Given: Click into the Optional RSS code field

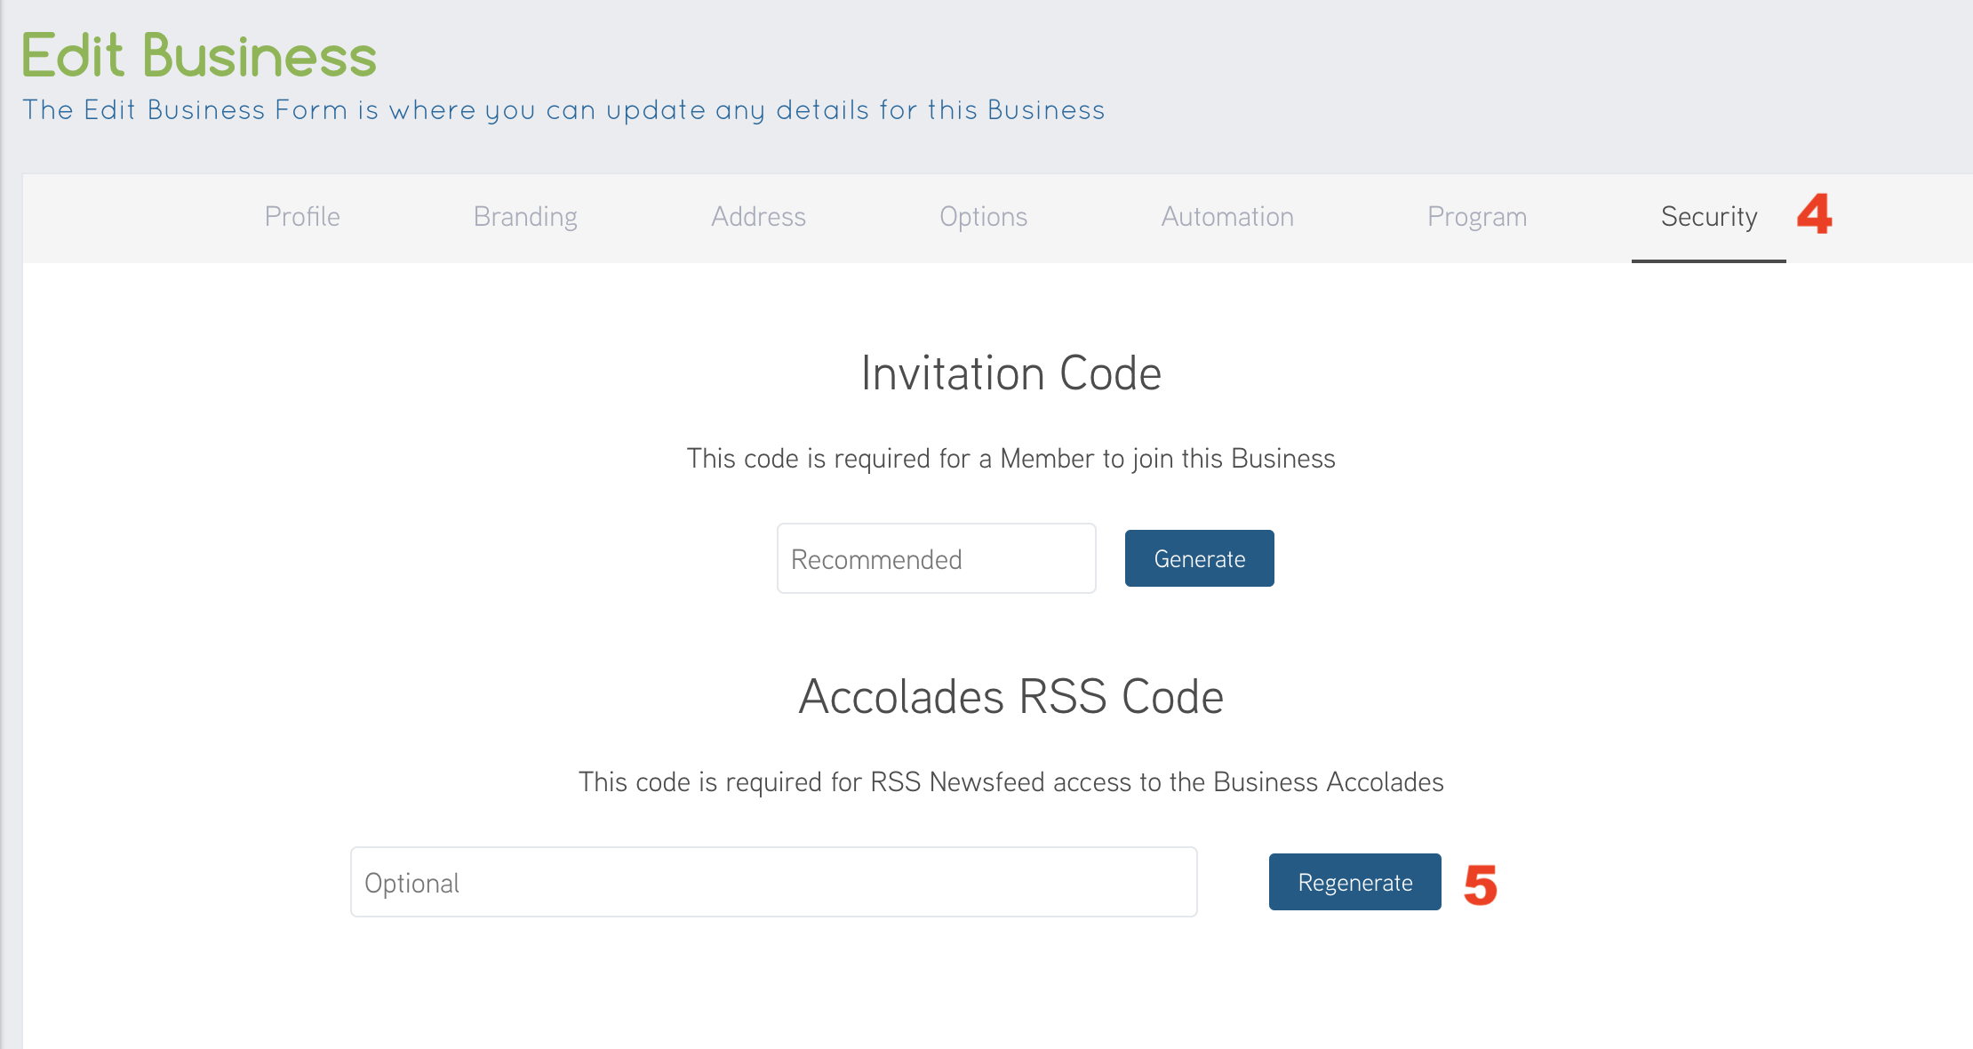Looking at the screenshot, I should point(773,882).
